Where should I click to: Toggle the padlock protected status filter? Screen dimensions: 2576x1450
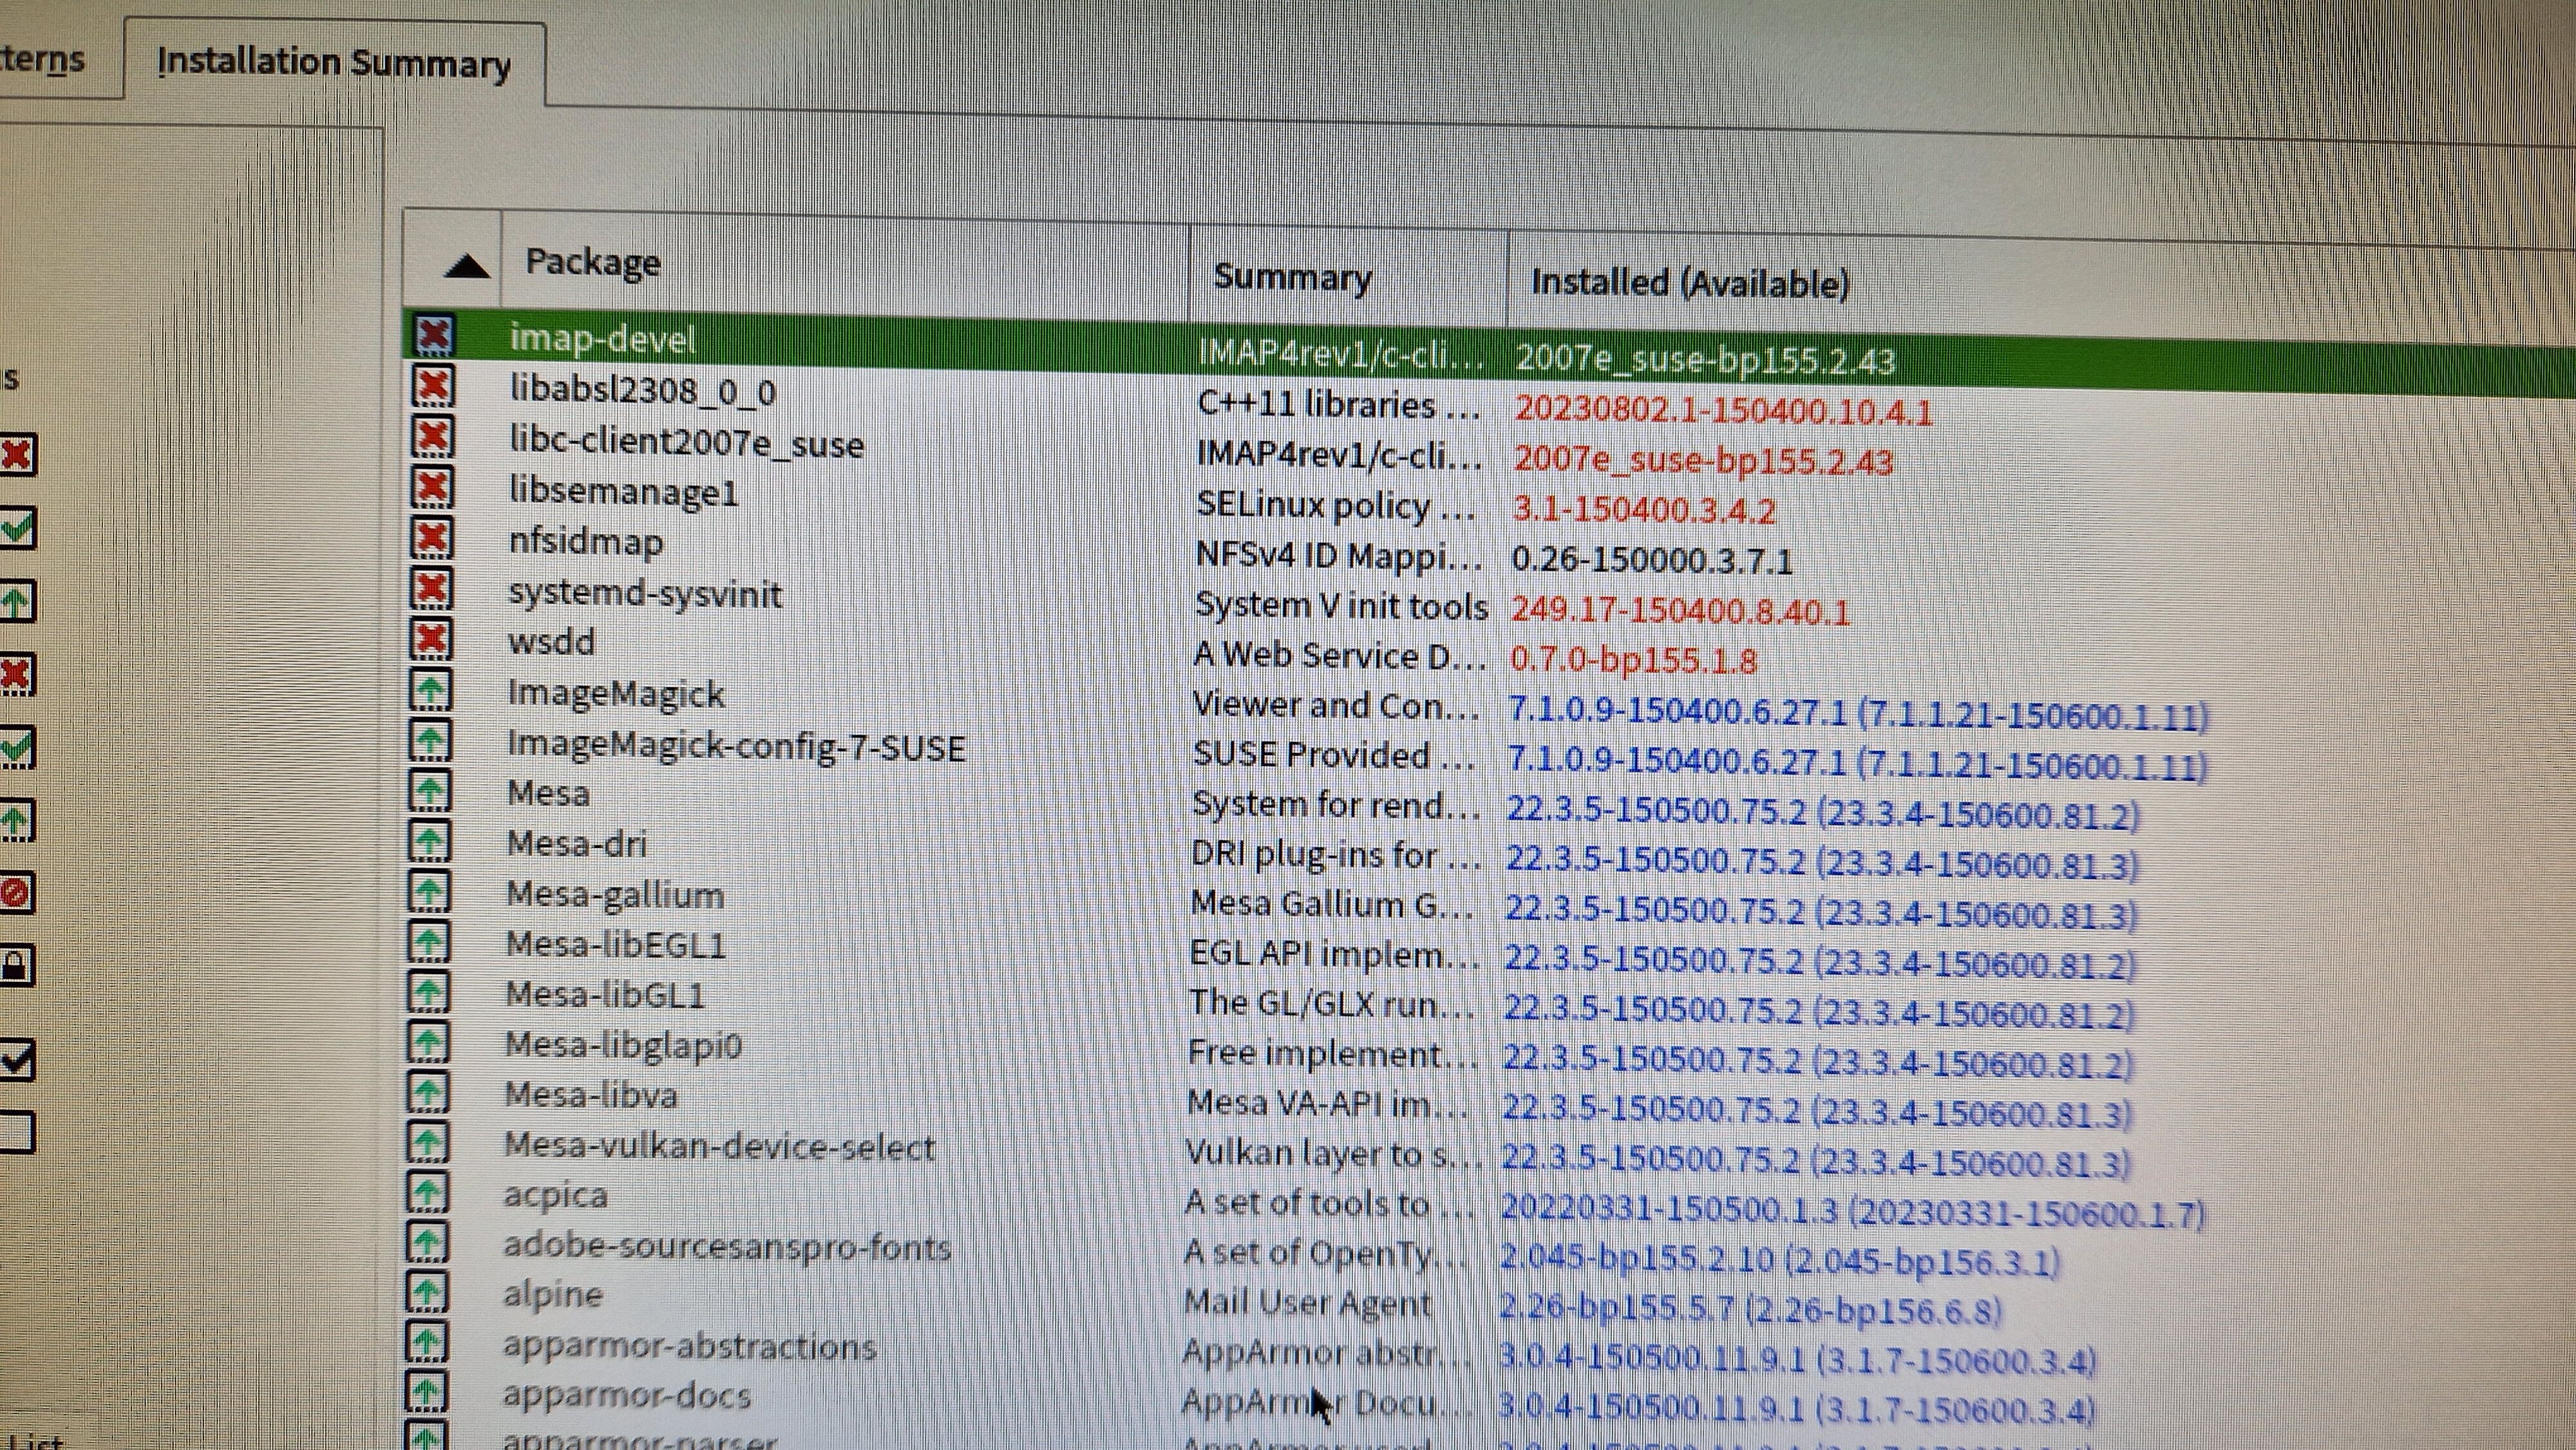click(15, 966)
